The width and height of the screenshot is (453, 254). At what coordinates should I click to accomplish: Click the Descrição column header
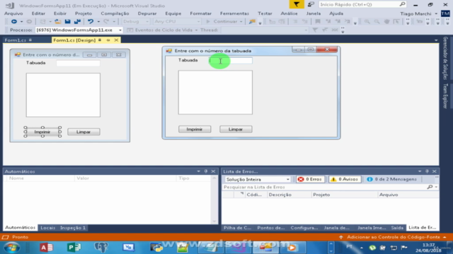[x=289, y=195]
